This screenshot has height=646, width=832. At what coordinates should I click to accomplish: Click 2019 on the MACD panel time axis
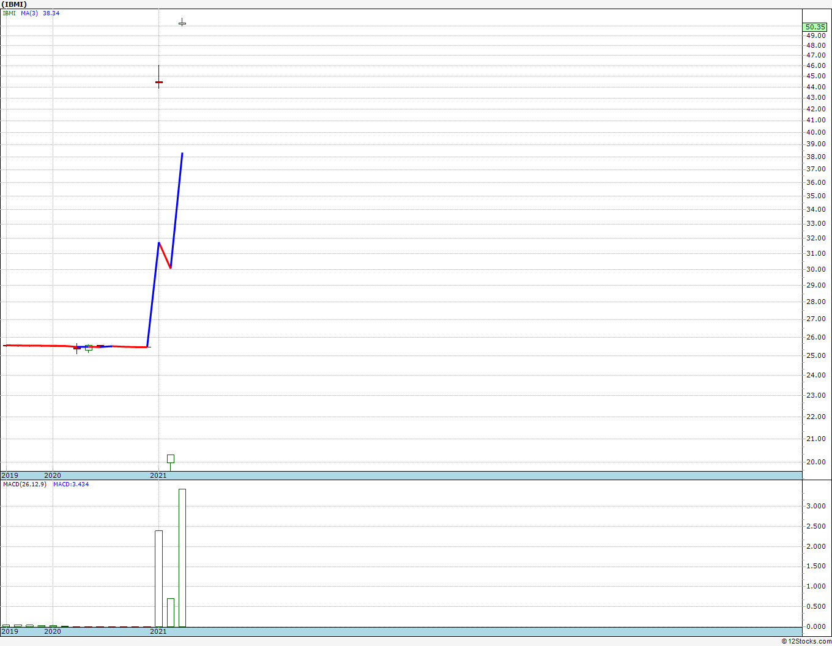pyautogui.click(x=10, y=631)
